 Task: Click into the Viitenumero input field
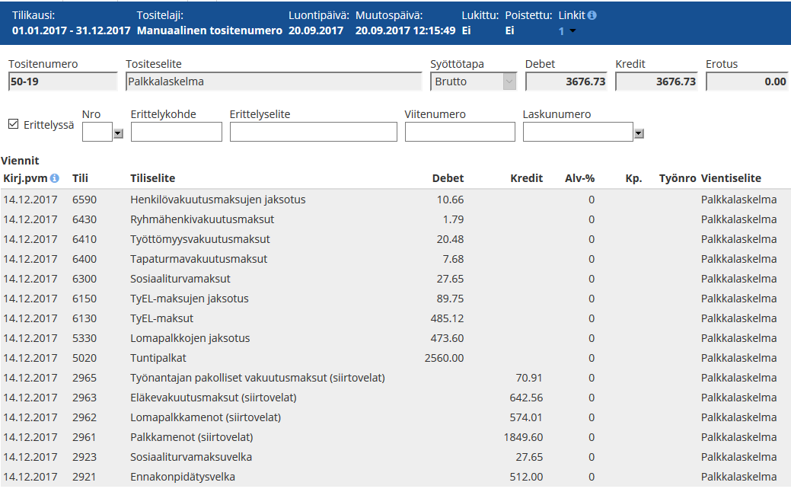(460, 132)
